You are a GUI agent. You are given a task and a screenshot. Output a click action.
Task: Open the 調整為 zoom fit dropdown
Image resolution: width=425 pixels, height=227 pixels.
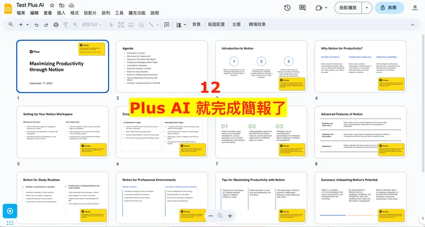92,25
